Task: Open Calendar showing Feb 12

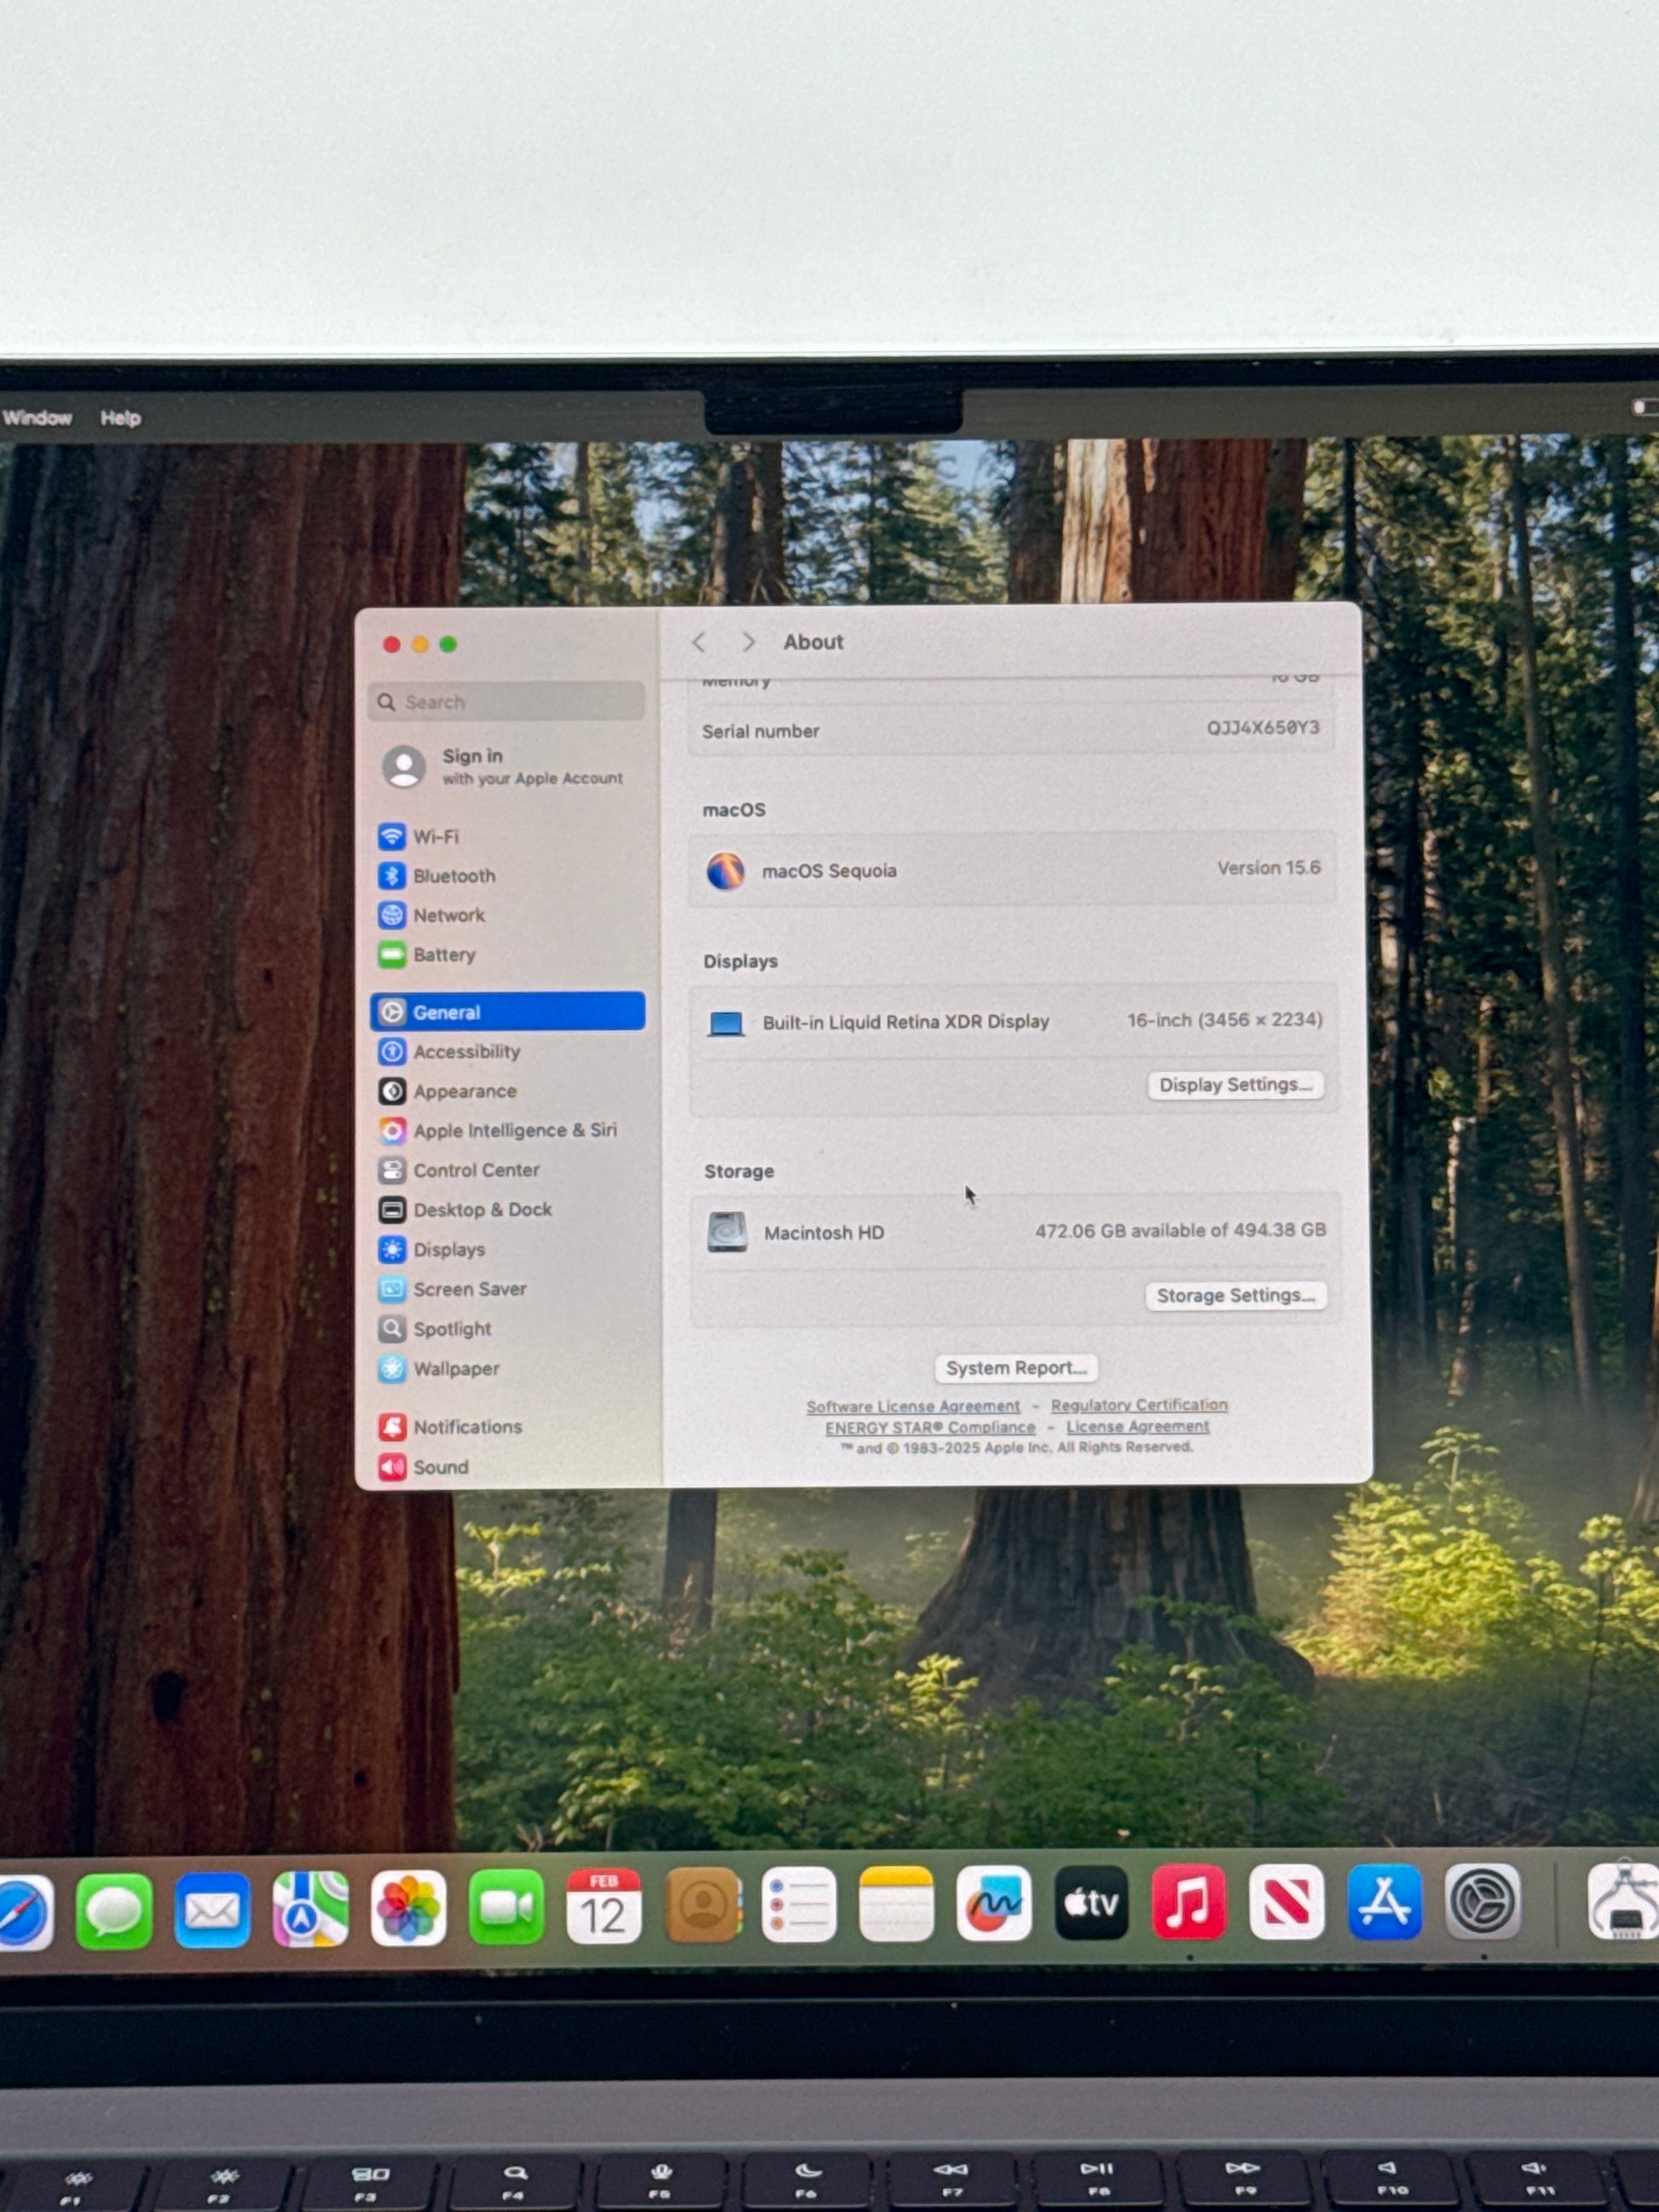Action: (x=603, y=1906)
